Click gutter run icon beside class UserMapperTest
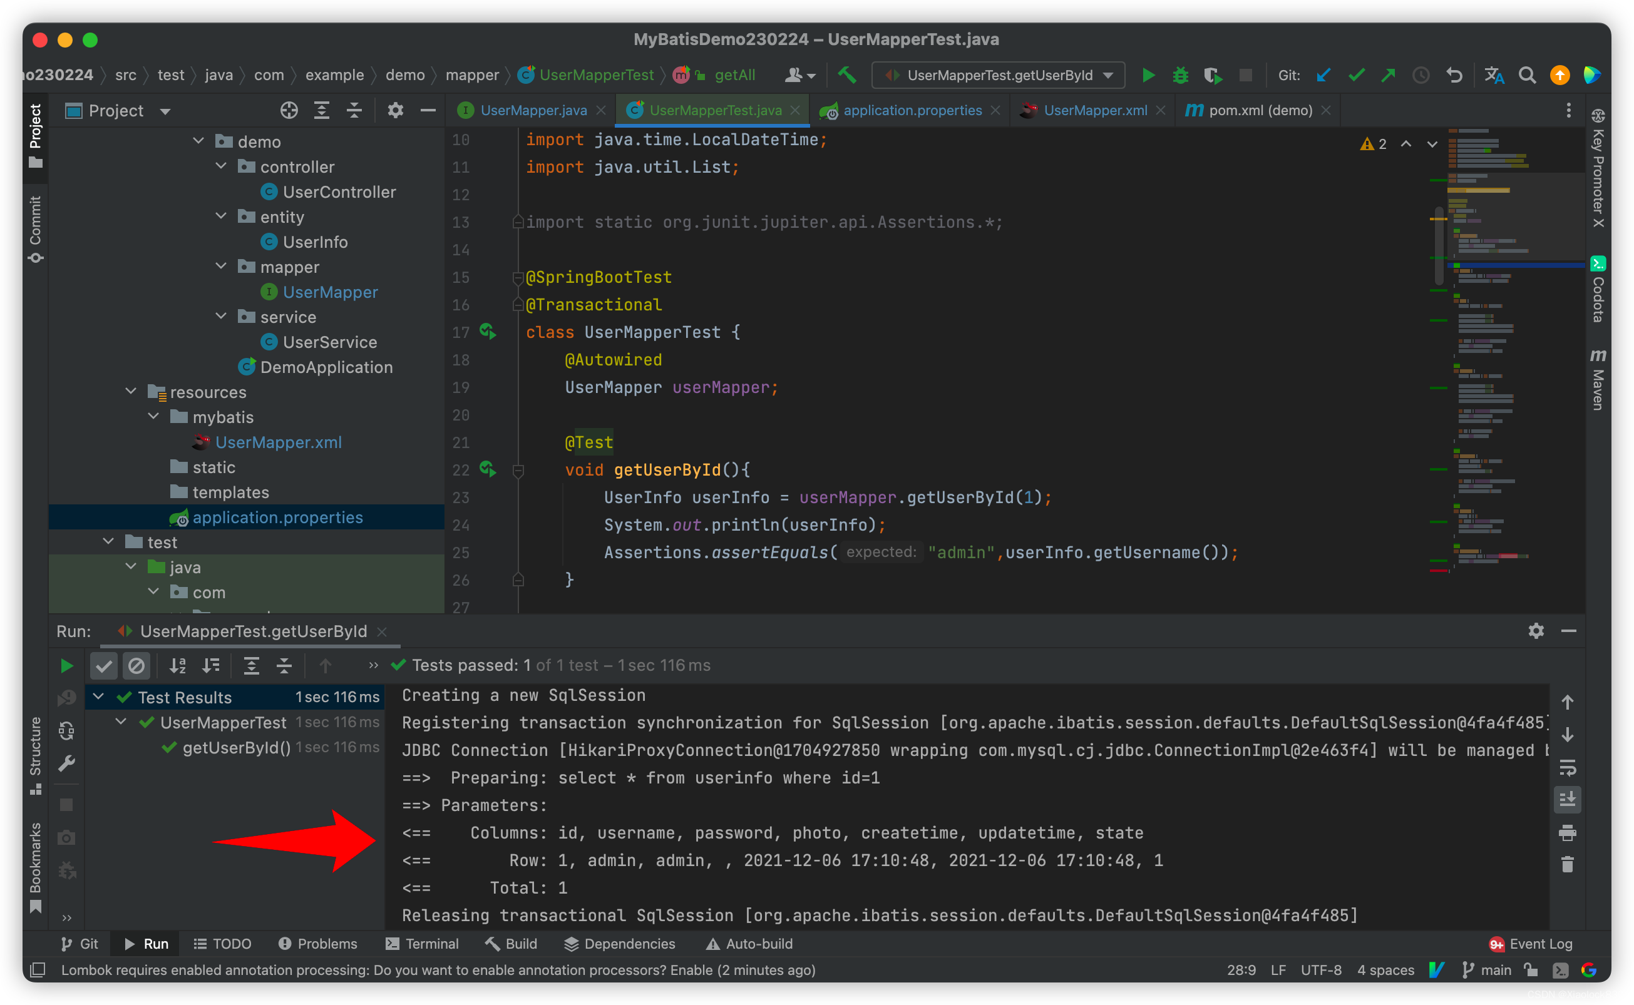The image size is (1634, 1005). click(x=488, y=332)
